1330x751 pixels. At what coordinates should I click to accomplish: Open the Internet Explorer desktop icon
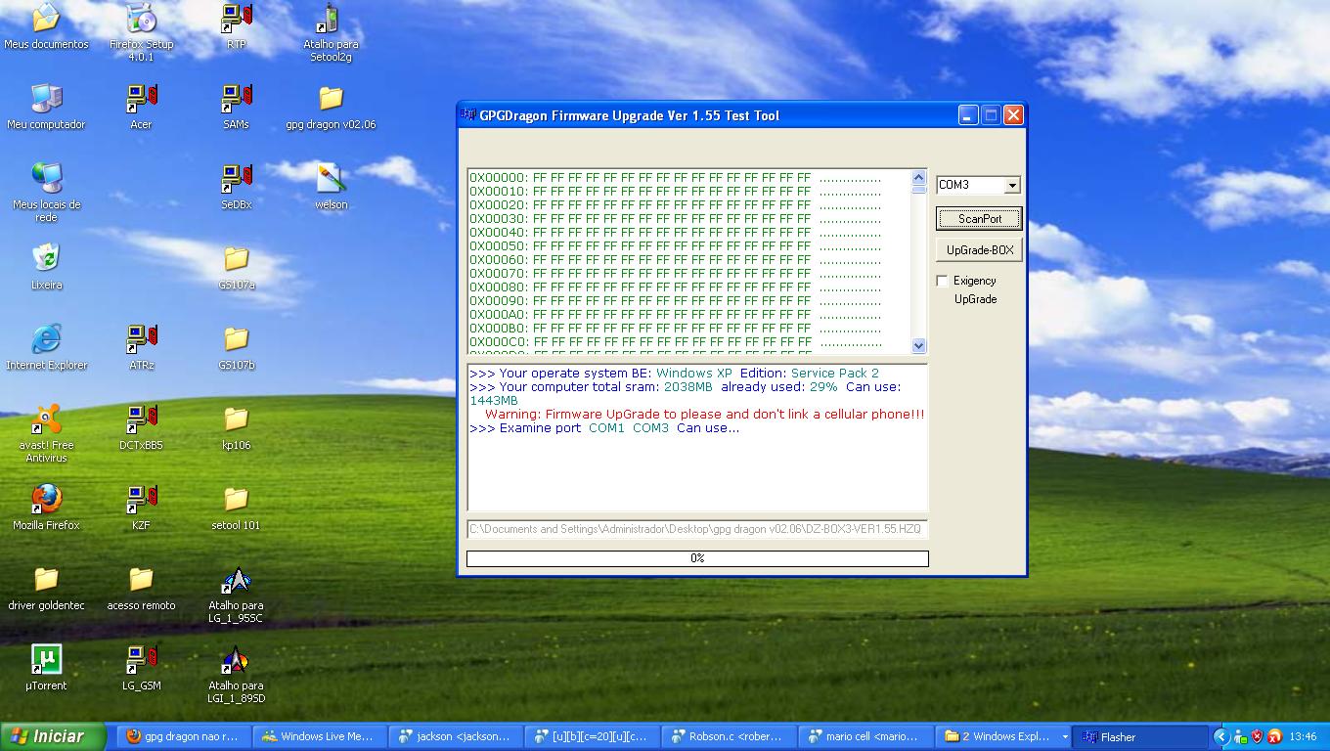[x=46, y=339]
